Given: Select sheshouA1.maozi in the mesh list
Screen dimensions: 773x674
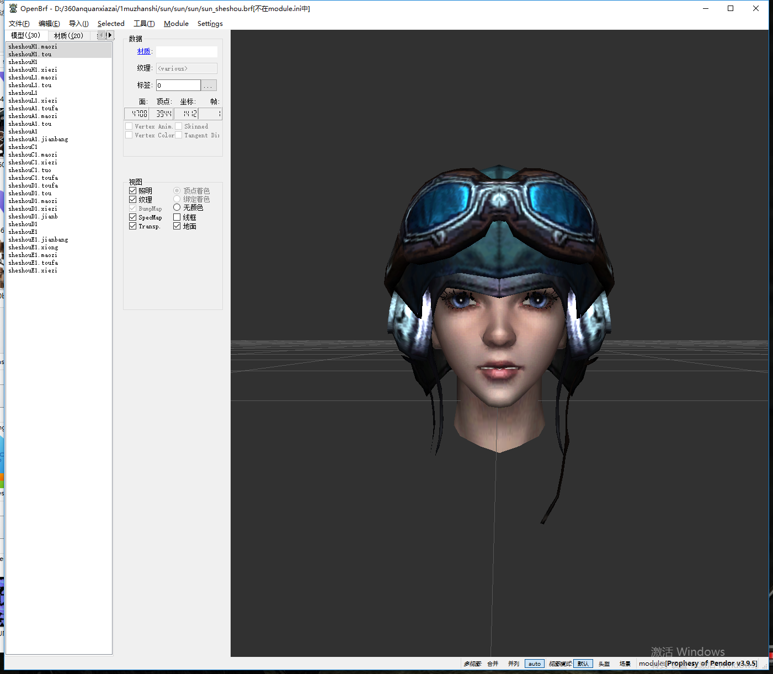Looking at the screenshot, I should (58, 116).
